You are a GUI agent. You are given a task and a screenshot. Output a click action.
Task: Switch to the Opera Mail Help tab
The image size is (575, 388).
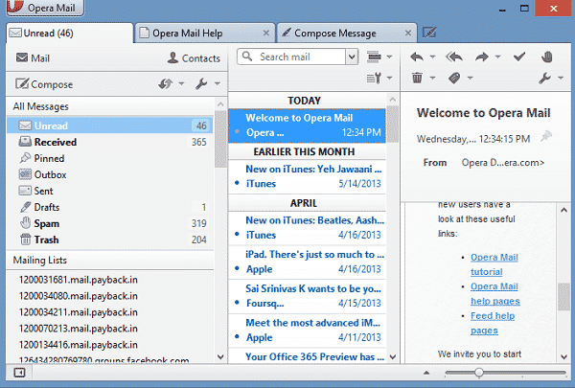pos(204,33)
